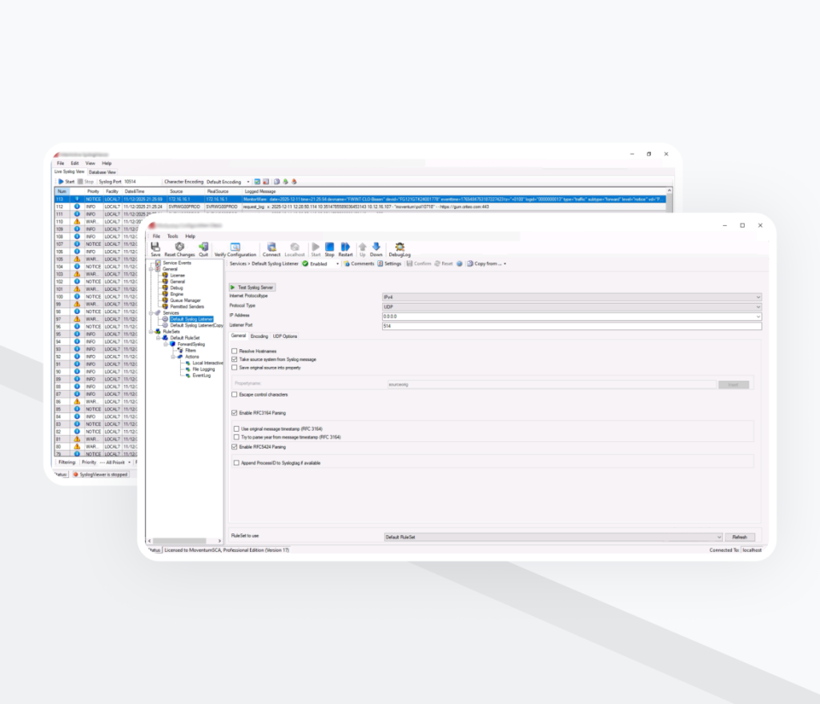Click the Save icon in the toolbar
The width and height of the screenshot is (820, 704).
[x=155, y=247]
